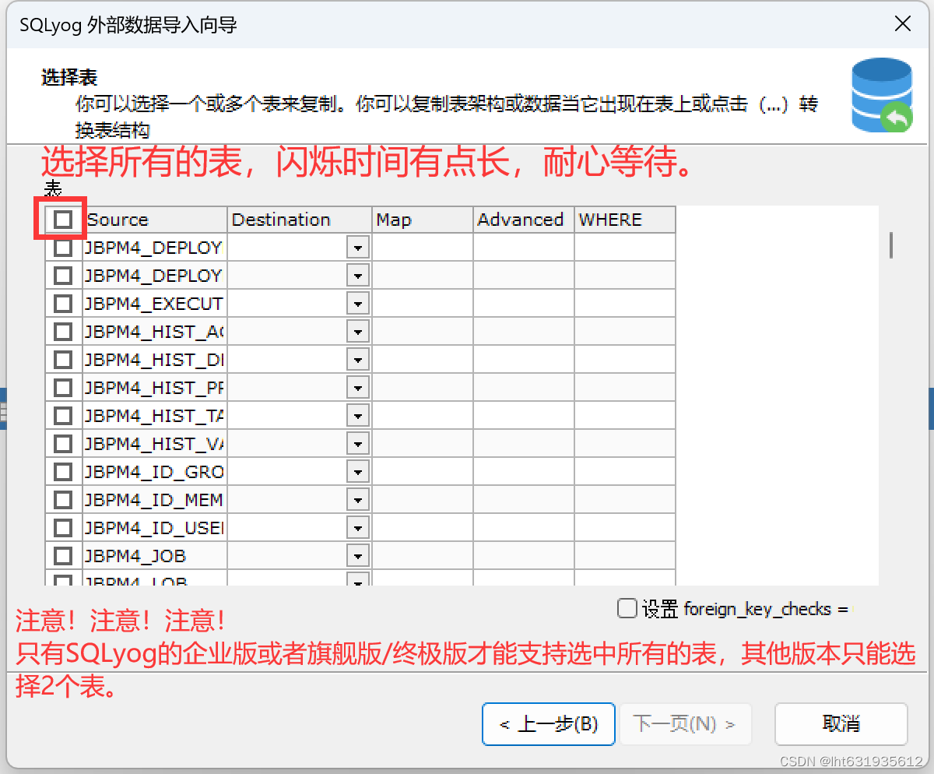
Task: Click the 上一步(B) button
Action: (x=548, y=724)
